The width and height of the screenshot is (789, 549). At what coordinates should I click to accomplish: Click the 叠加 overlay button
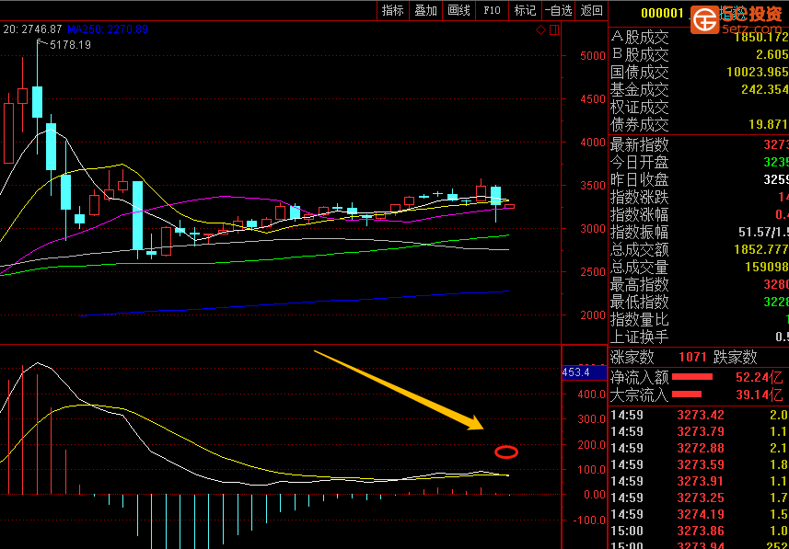425,10
